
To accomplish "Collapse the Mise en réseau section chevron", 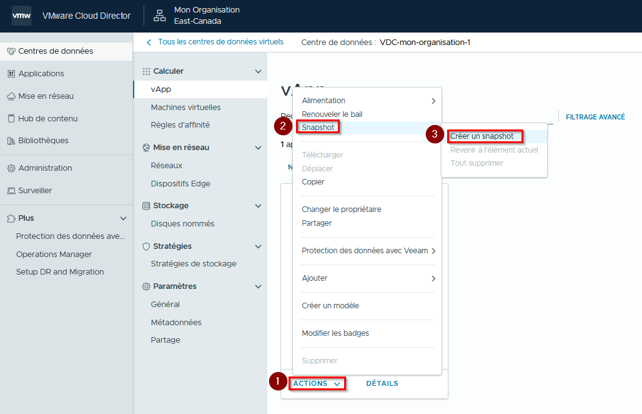I will tap(258, 148).
